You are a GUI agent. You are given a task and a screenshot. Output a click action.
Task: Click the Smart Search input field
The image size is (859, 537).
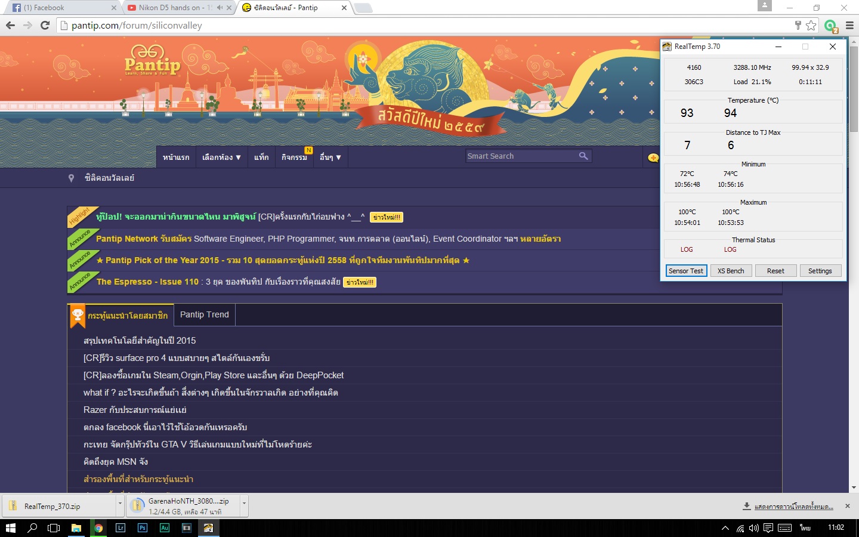point(521,156)
